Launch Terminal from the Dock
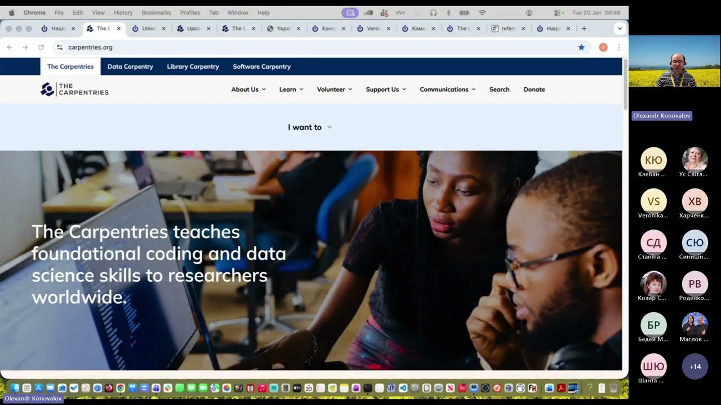This screenshot has height=405, width=721. click(368, 388)
